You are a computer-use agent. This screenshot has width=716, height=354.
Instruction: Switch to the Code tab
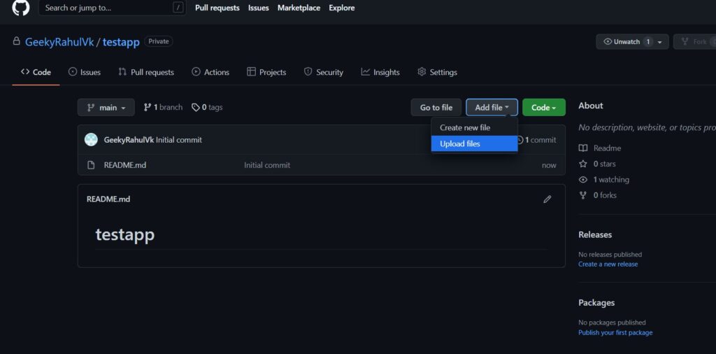[36, 72]
